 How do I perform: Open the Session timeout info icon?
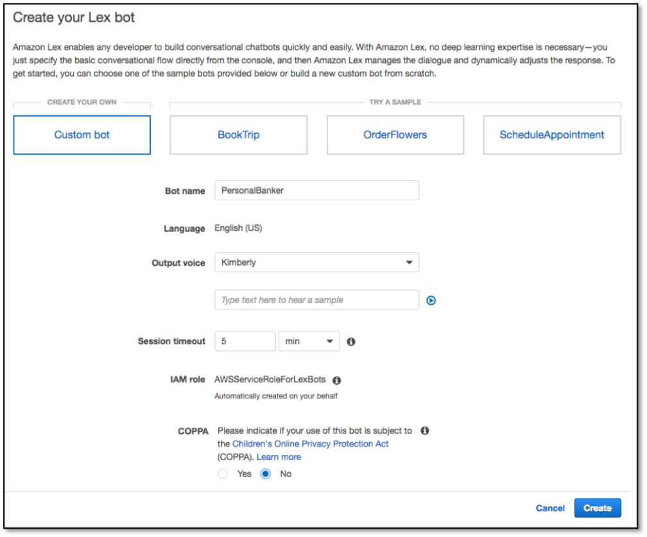click(x=350, y=341)
